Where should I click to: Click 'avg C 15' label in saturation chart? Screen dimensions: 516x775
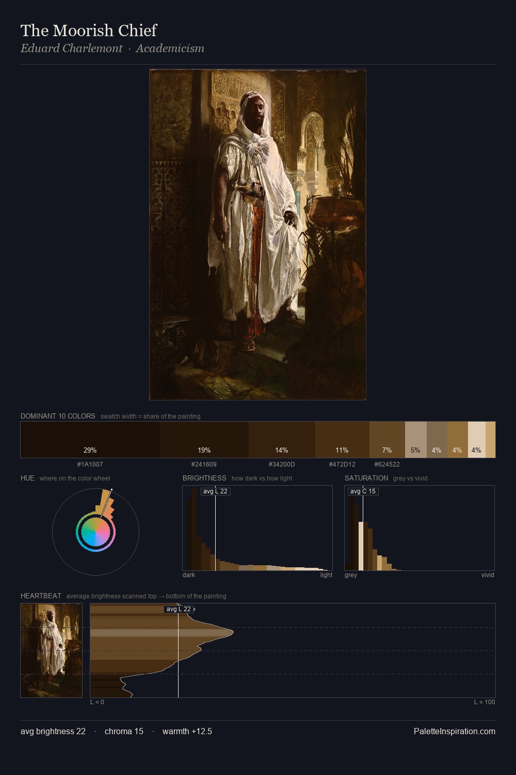click(363, 491)
